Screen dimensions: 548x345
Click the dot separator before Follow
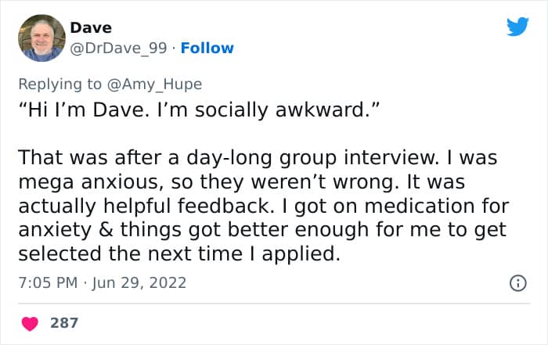(174, 49)
